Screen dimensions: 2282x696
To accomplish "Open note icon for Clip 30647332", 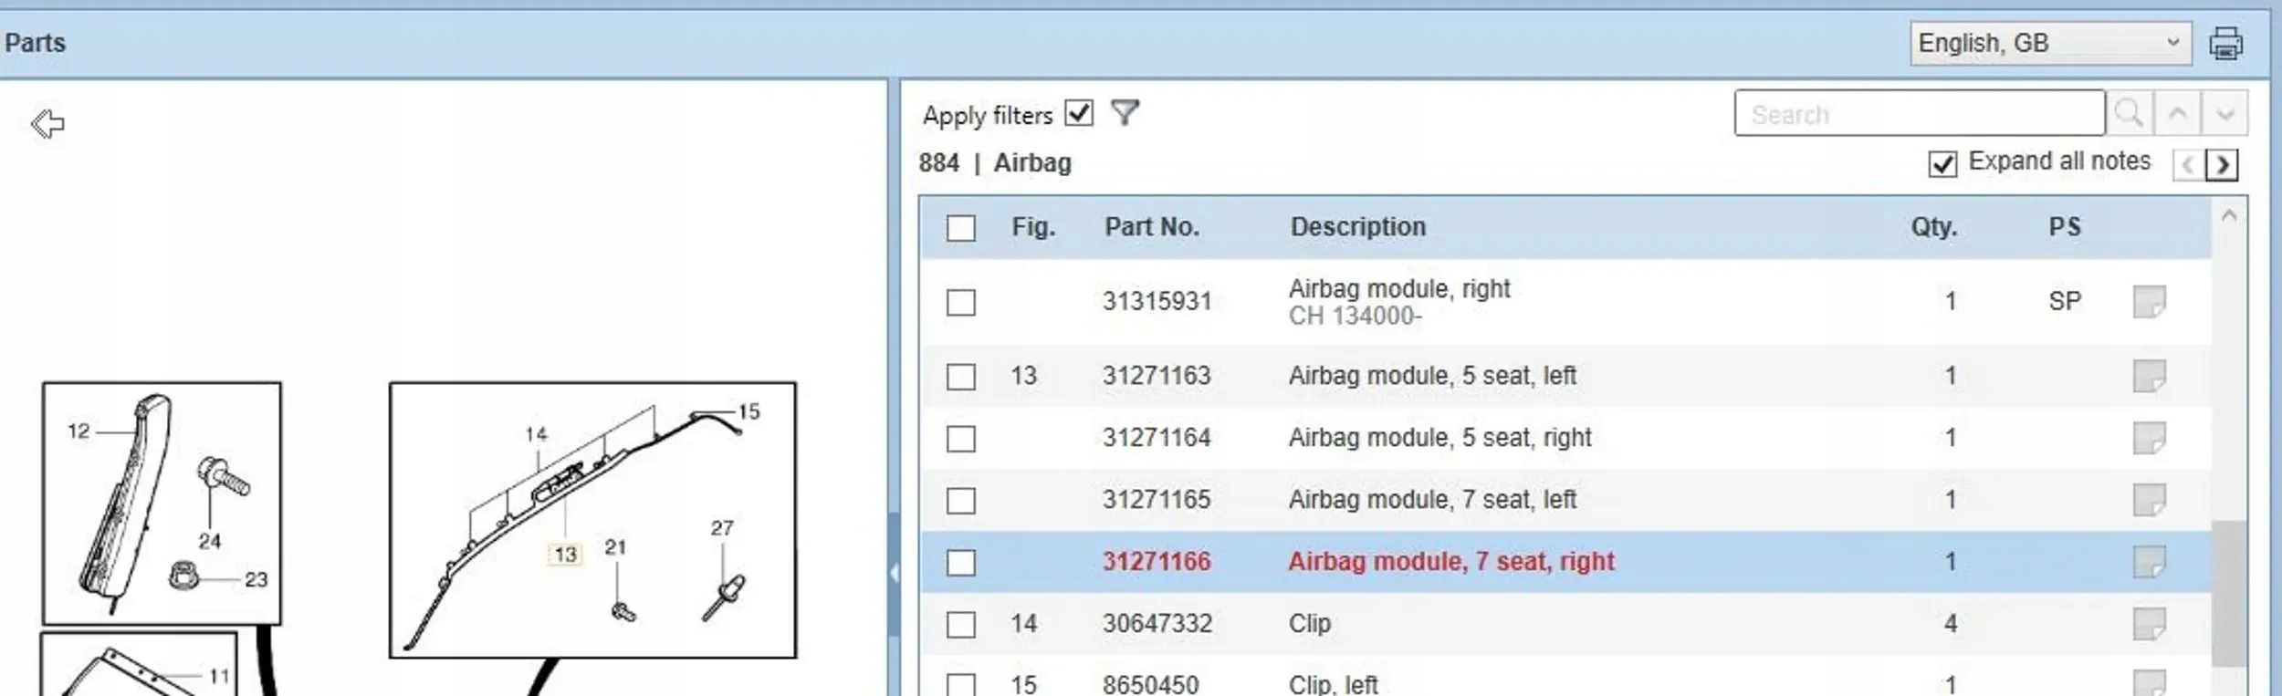I will point(2149,624).
